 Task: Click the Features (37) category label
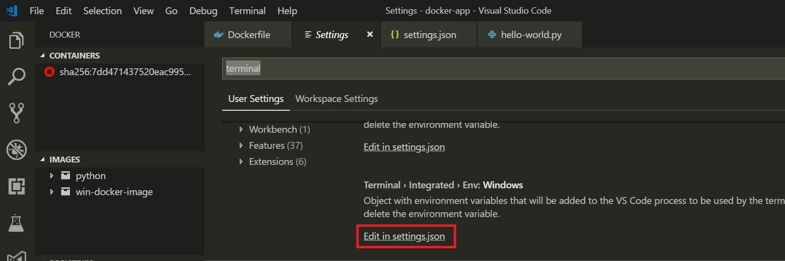coord(276,145)
